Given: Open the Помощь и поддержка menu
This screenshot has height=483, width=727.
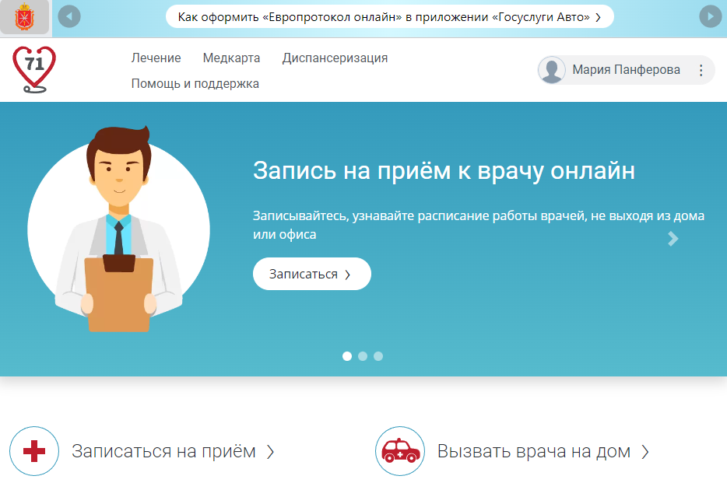Looking at the screenshot, I should point(195,83).
